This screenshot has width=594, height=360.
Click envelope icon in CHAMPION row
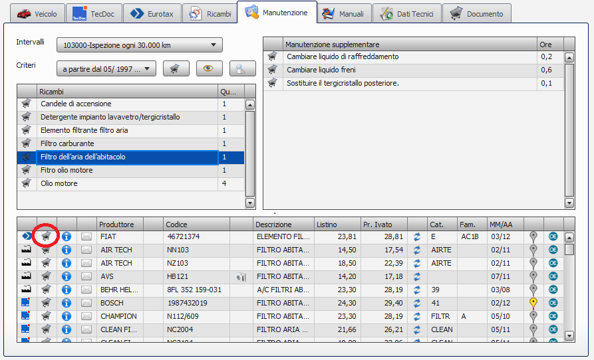86,316
